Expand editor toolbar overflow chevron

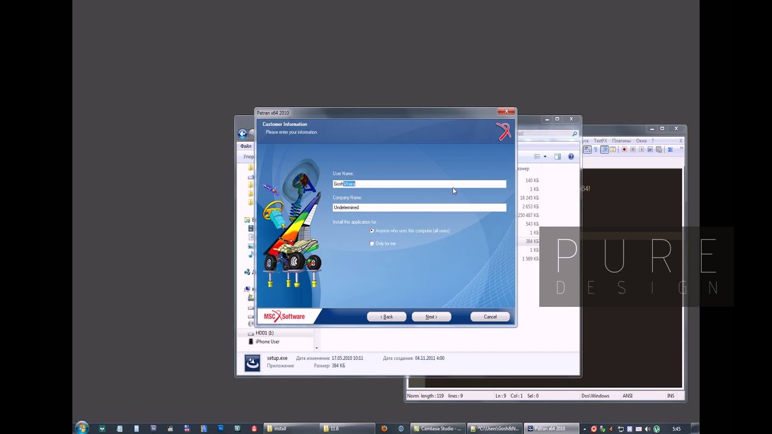682,149
